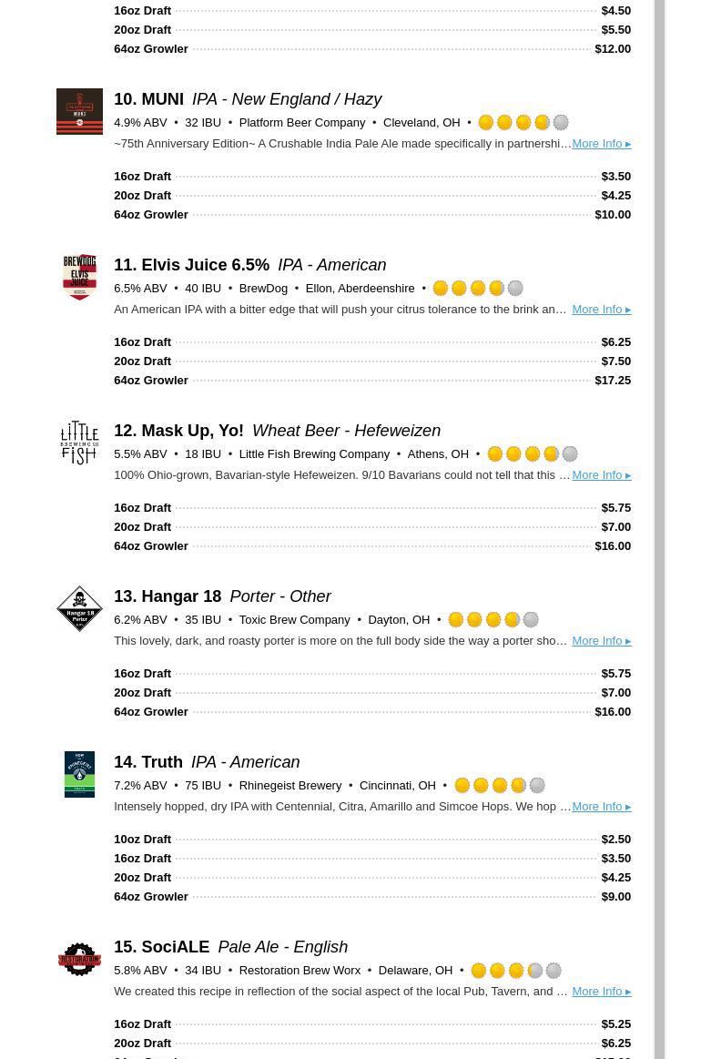Screen dimensions: 701x1059
Task: Click the Hangar 18 porter logo
Action: coord(79,608)
